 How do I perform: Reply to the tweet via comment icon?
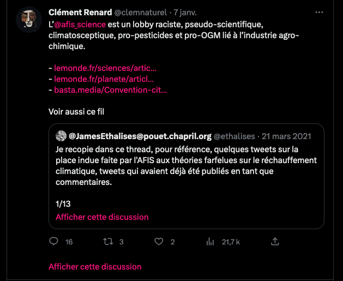point(53,241)
